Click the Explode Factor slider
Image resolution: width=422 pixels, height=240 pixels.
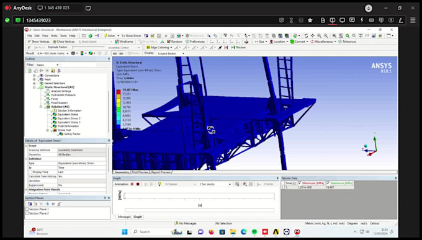pos(89,47)
